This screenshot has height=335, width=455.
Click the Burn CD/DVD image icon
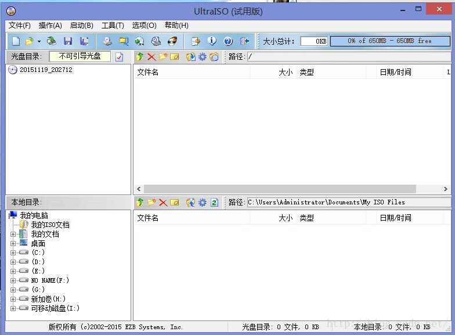(x=172, y=41)
